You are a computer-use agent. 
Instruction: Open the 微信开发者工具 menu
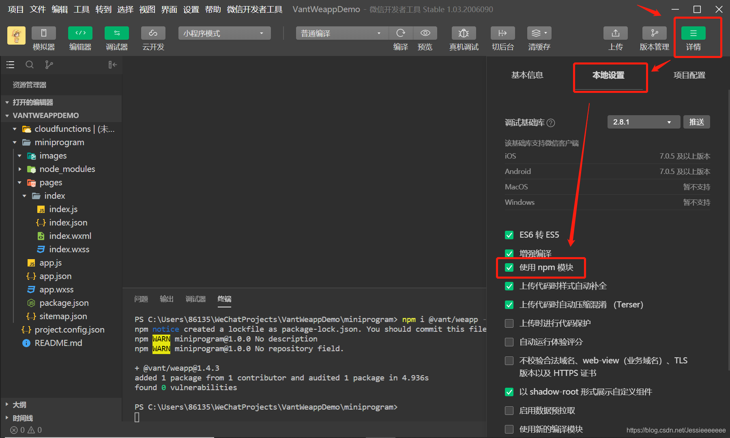tap(255, 9)
